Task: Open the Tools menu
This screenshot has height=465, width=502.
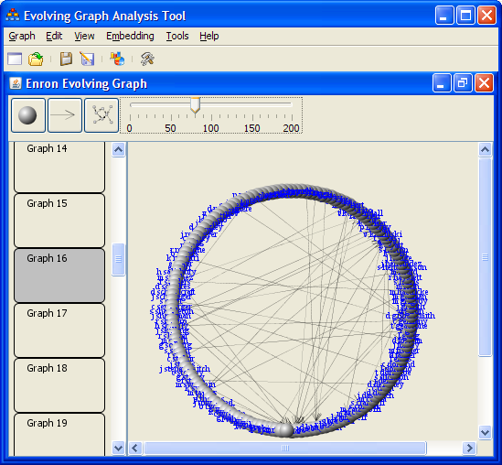Action: tap(177, 36)
